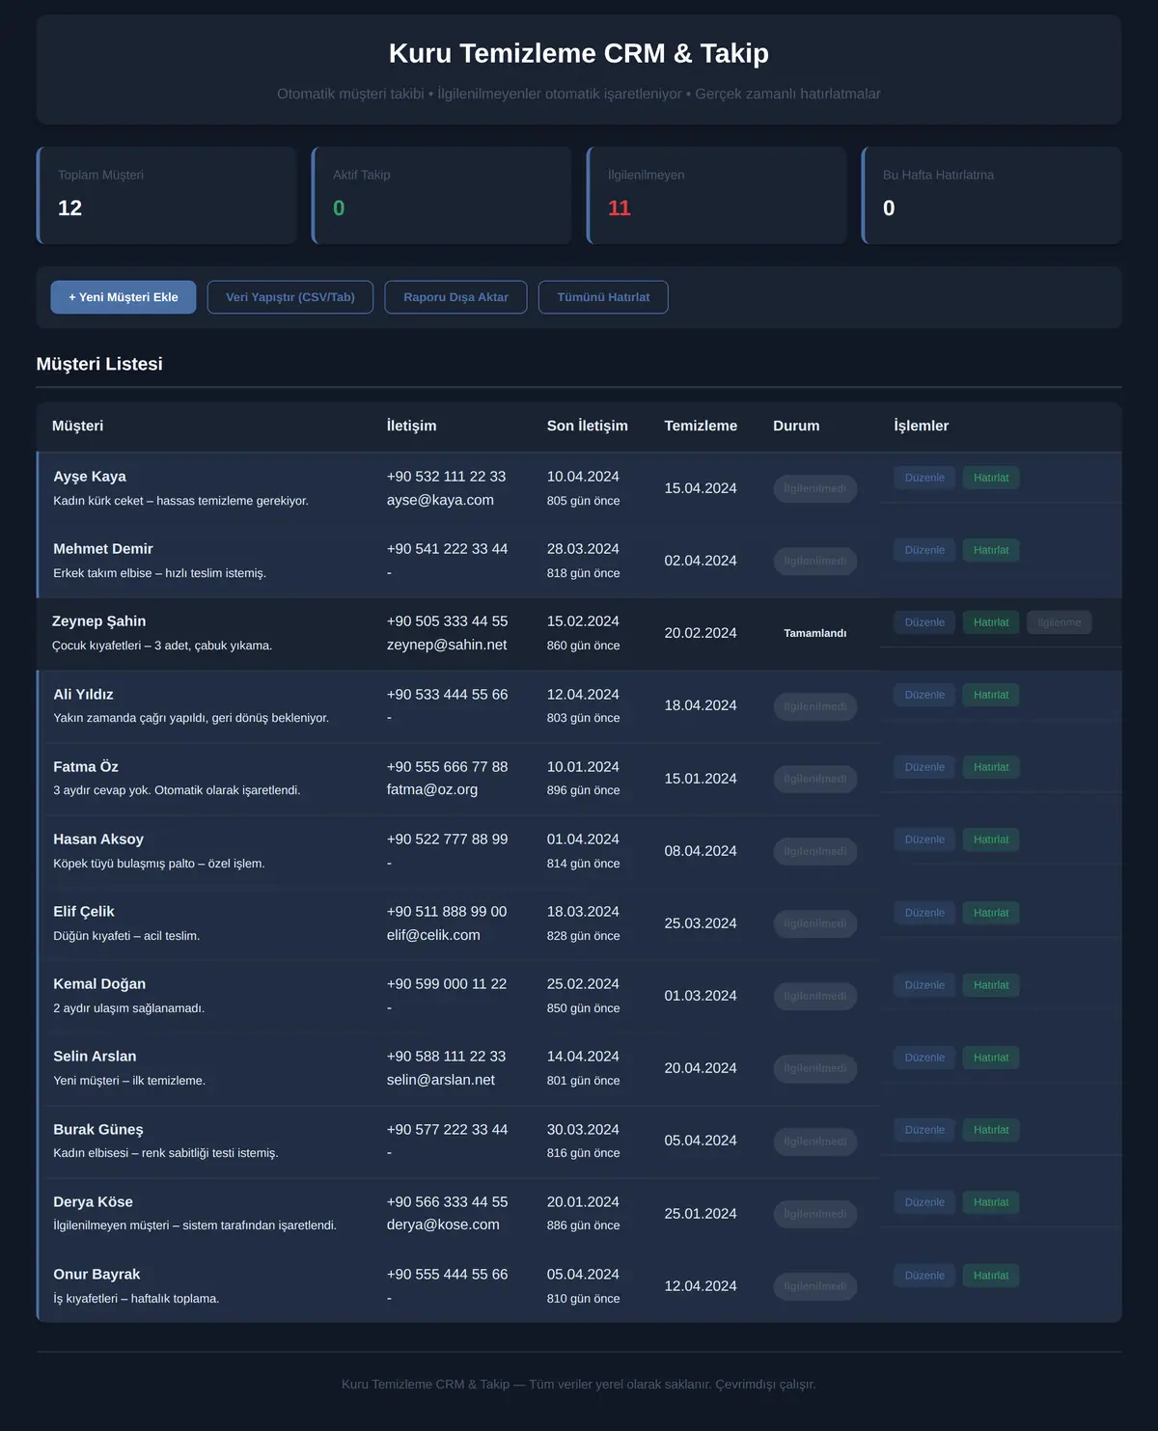Screen dimensions: 1158x1431
Task: Edit Ayşe Kaya with Düzenle
Action: pos(924,478)
